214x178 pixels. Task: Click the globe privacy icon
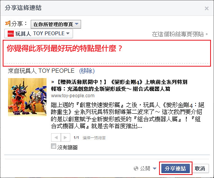pyautogui.click(x=136, y=168)
